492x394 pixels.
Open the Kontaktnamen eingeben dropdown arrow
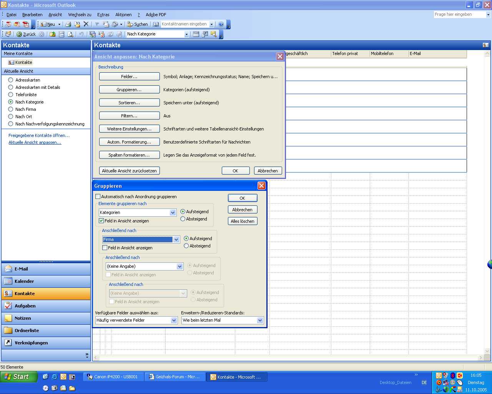[x=211, y=24]
